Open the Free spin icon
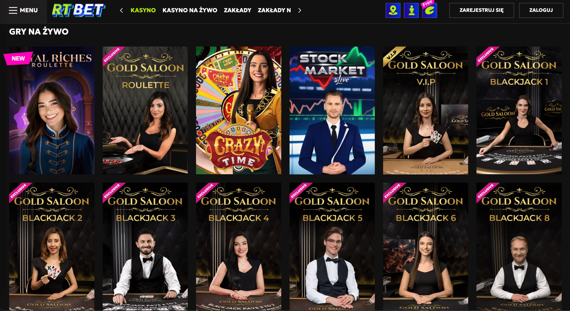 pos(429,11)
